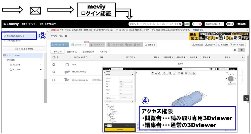Image resolution: width=251 pixels, height=134 pixels.
Task: Select the 見積不可 tab
Action: pyautogui.click(x=104, y=52)
